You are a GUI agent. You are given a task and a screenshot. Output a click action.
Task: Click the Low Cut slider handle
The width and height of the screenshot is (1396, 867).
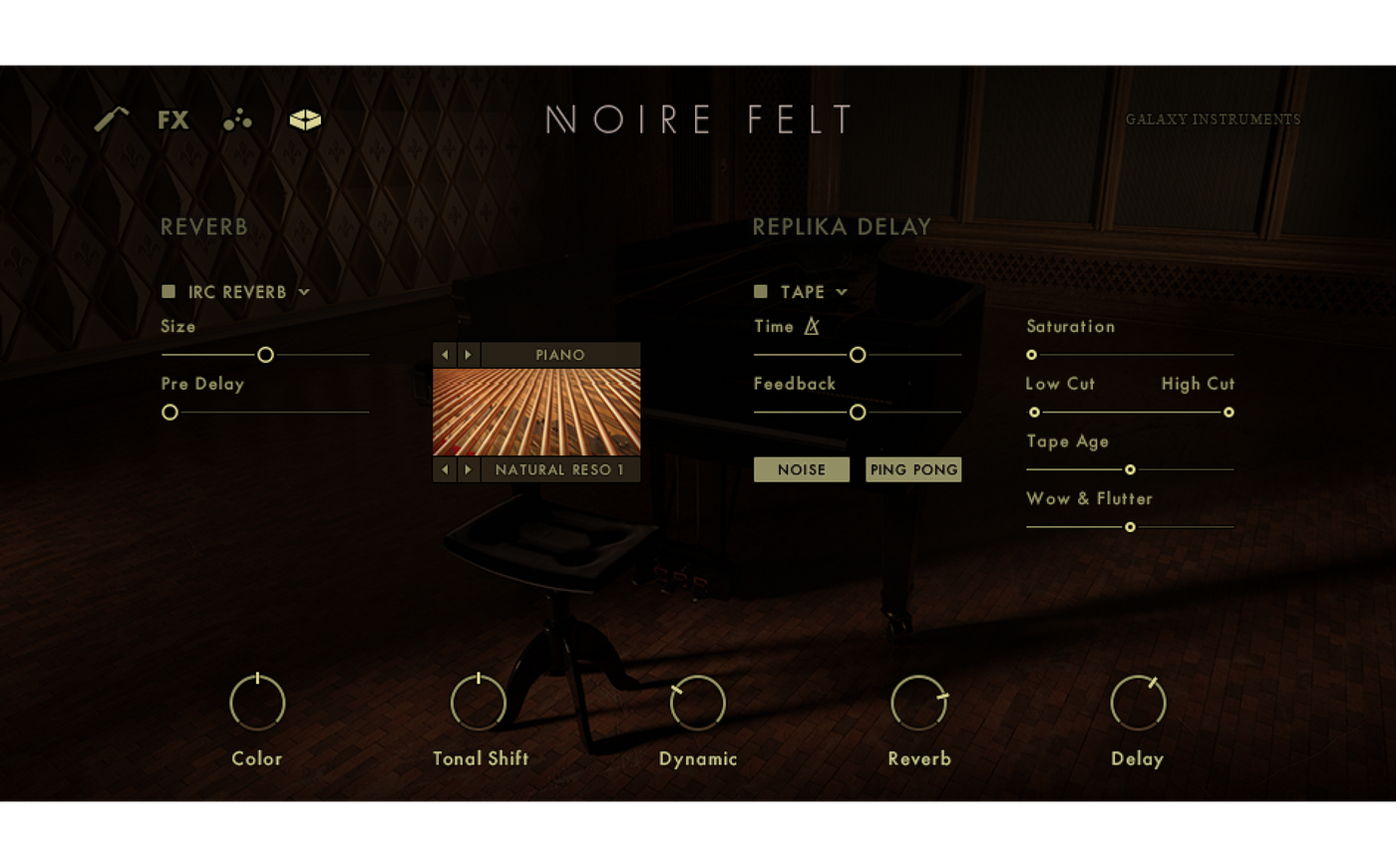pos(1034,413)
